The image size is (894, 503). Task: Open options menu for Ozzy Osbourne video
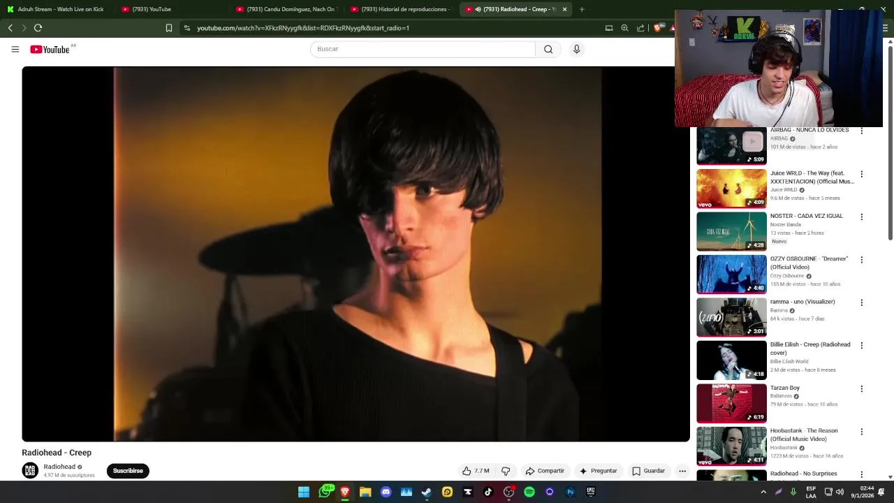(x=861, y=260)
